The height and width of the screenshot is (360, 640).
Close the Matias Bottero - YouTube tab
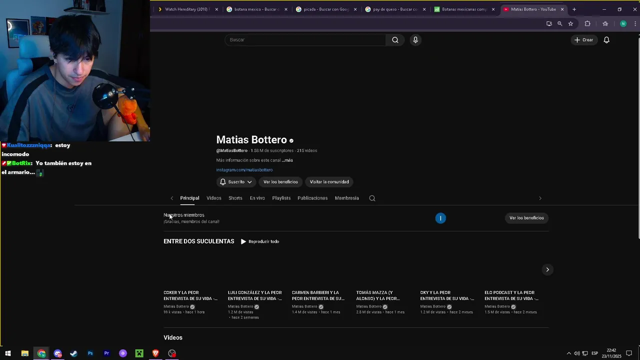pyautogui.click(x=562, y=9)
